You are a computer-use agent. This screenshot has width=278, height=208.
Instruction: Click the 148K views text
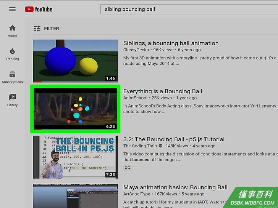[x=177, y=146]
